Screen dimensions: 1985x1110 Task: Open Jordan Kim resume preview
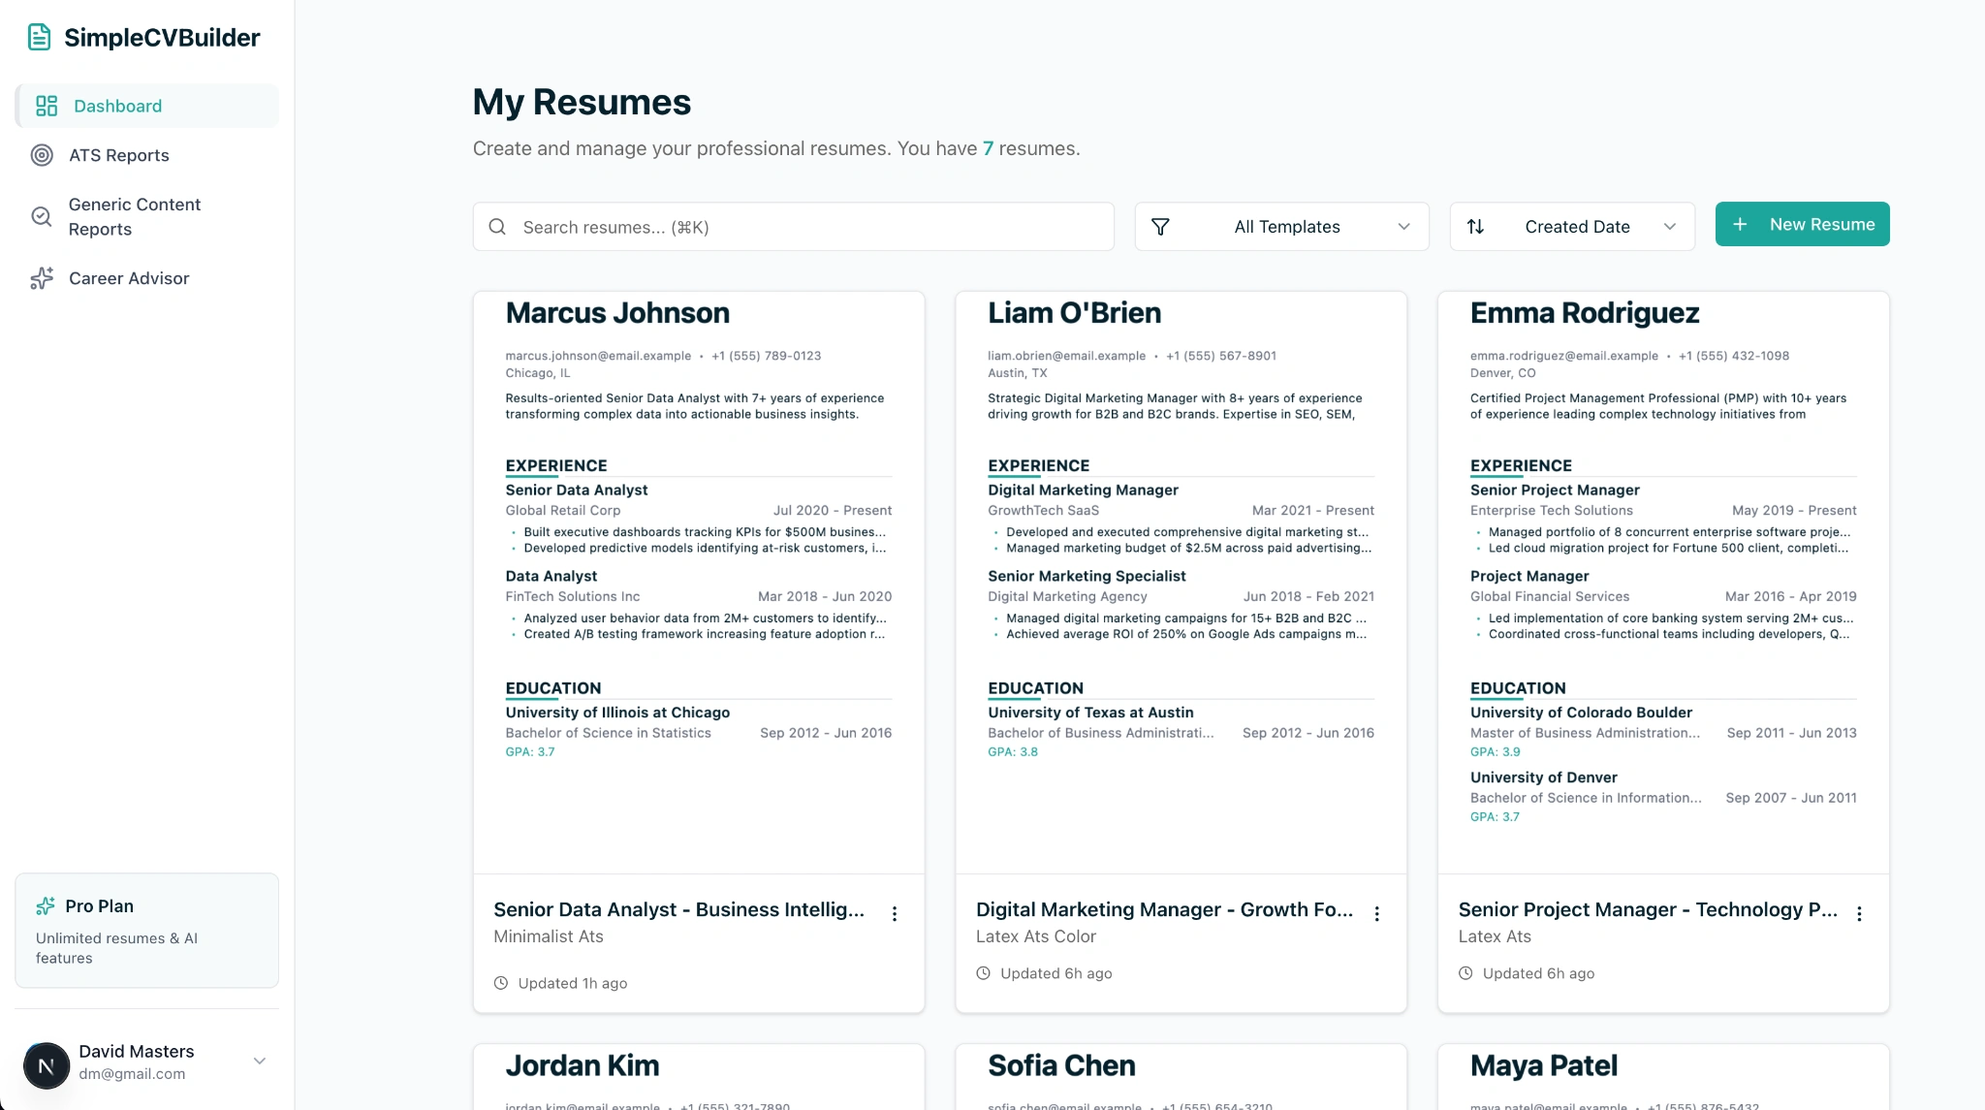[x=699, y=1077]
